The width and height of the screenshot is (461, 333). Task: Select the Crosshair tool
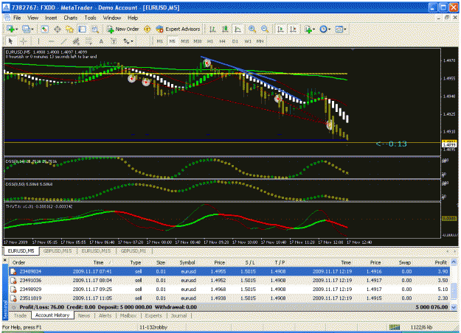click(24, 41)
